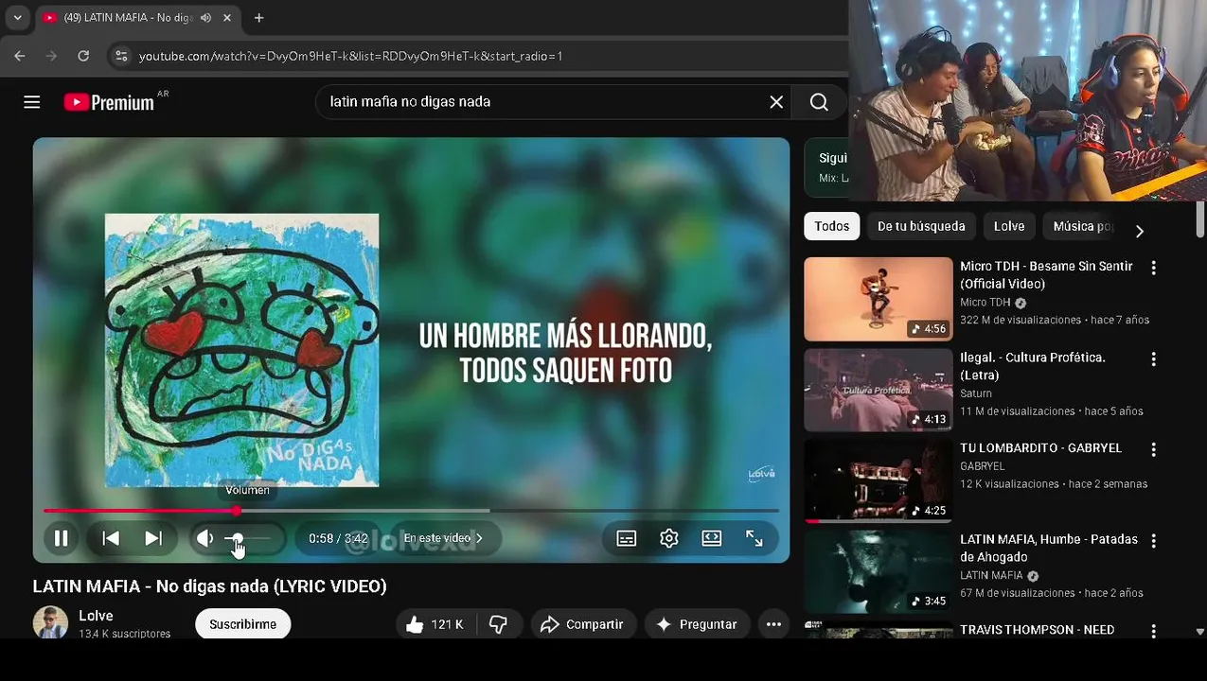Open the Mix playlist panel header
This screenshot has width=1207, height=681.
click(826, 166)
